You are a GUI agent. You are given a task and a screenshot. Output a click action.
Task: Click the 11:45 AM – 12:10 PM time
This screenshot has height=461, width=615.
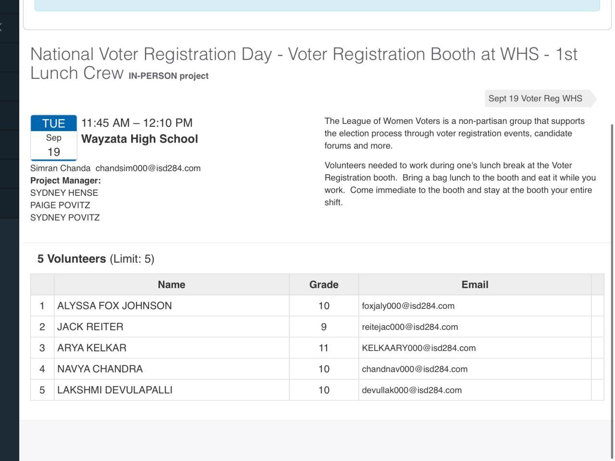click(x=137, y=123)
